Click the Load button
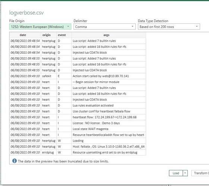Screen dimensions: 209x186 [x=176, y=173]
